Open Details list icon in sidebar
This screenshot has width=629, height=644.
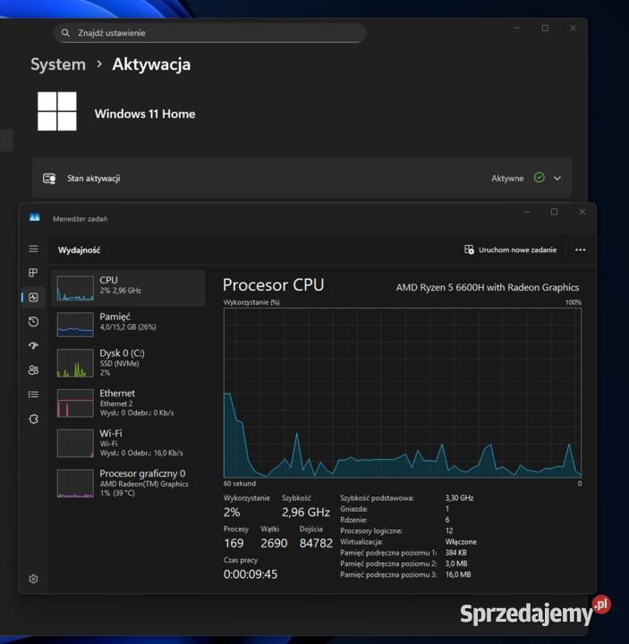pyautogui.click(x=33, y=394)
